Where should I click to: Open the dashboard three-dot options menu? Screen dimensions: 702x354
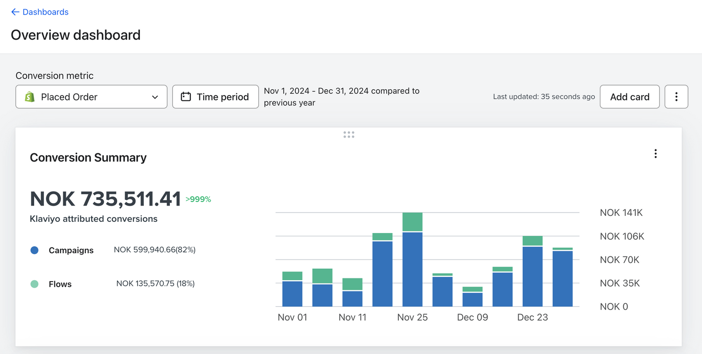pos(676,97)
